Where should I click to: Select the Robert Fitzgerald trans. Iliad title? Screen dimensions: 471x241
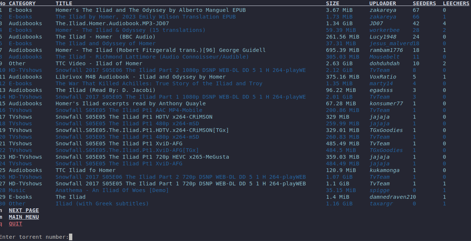(161, 50)
